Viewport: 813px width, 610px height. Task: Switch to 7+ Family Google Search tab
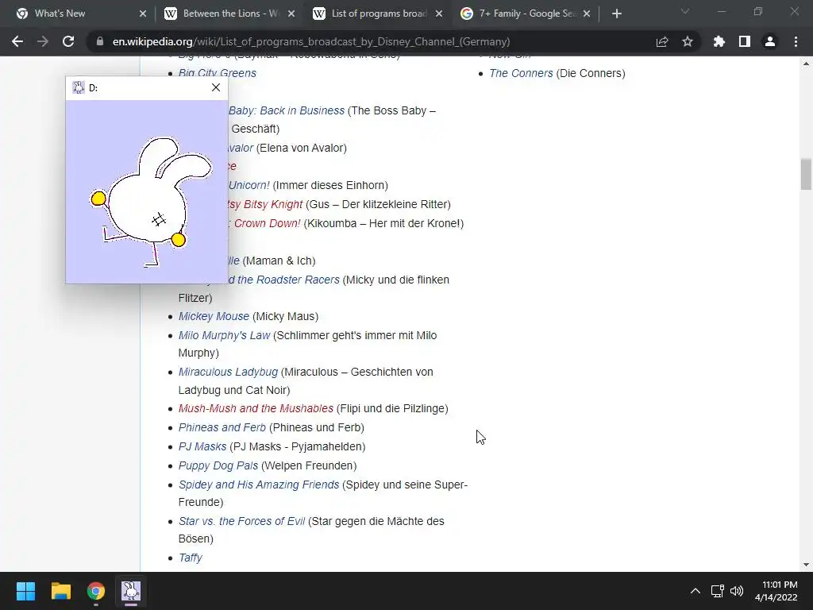coord(526,14)
